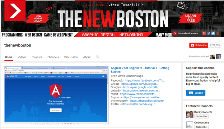The image size is (224, 129).
Task: Open the Playlists tab
Action: click(x=37, y=57)
